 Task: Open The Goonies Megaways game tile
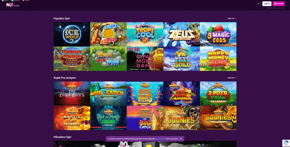click(218, 118)
